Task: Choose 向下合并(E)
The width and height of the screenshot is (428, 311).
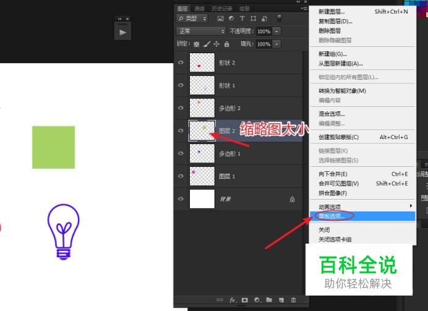Action: pos(362,174)
